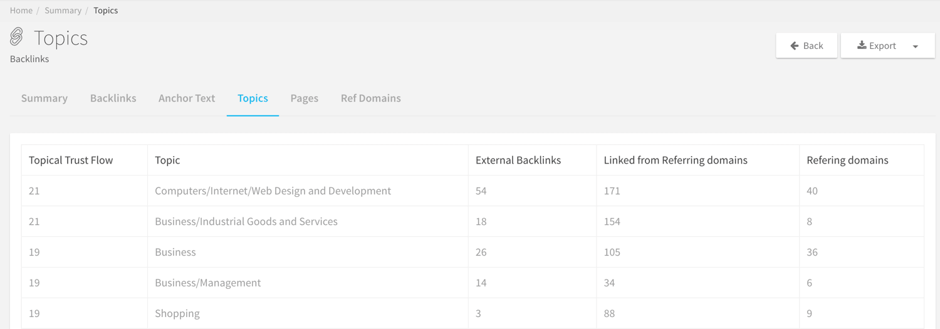The image size is (940, 329).
Task: Select the Topics tab
Action: tap(253, 98)
